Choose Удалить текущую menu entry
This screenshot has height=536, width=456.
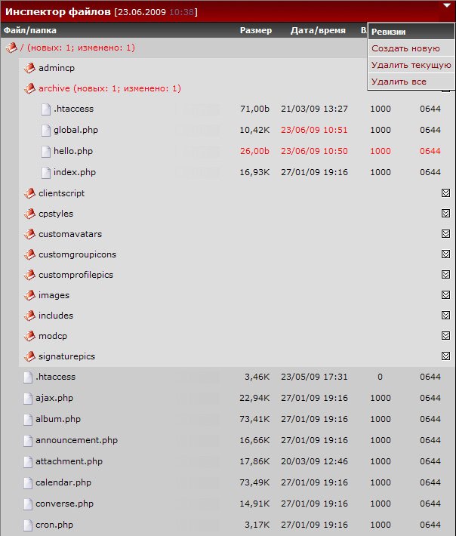coord(411,65)
